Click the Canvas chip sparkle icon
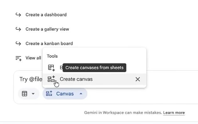198x124 pixels. coord(49,94)
